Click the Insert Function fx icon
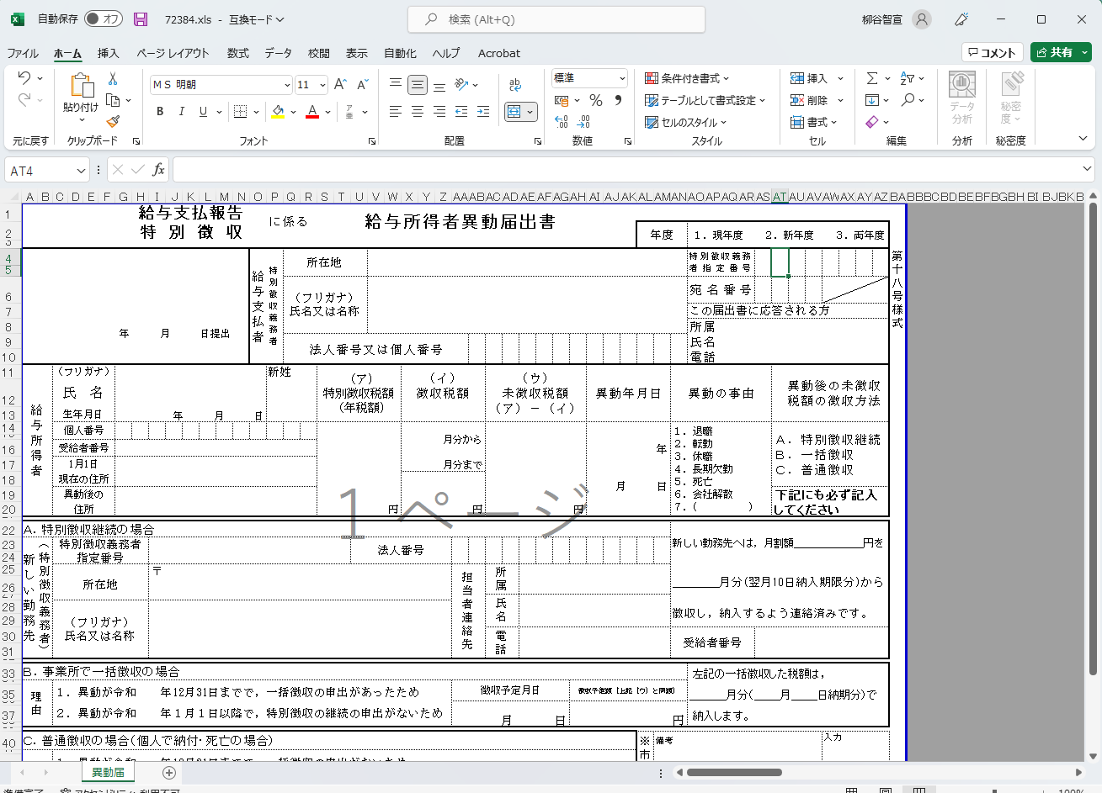Image resolution: width=1102 pixels, height=793 pixels. click(x=158, y=170)
